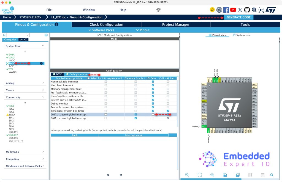
Task: Switch to the Clock Configuration tab
Action: point(106,24)
